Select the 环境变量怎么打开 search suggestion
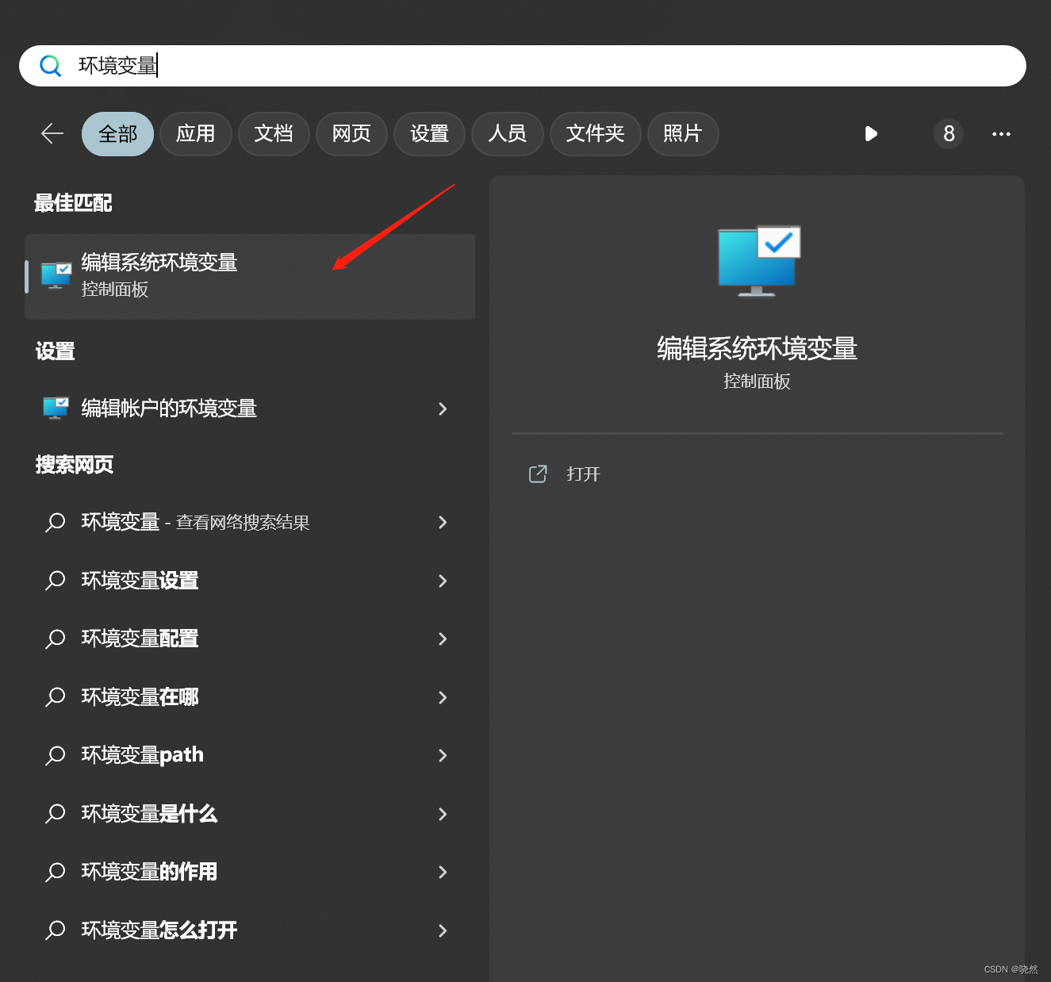 click(x=159, y=930)
